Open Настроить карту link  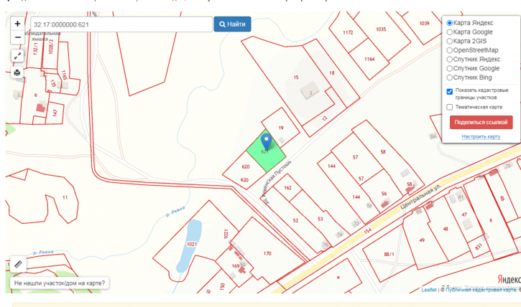tap(481, 136)
